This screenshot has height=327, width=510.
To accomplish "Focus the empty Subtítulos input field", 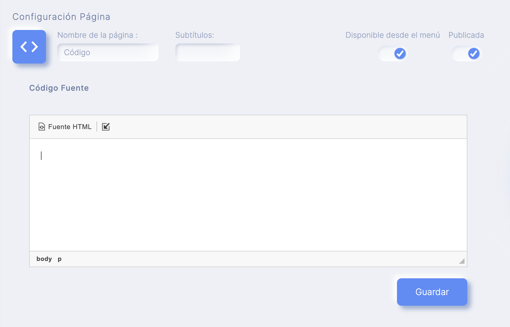I will pos(208,52).
